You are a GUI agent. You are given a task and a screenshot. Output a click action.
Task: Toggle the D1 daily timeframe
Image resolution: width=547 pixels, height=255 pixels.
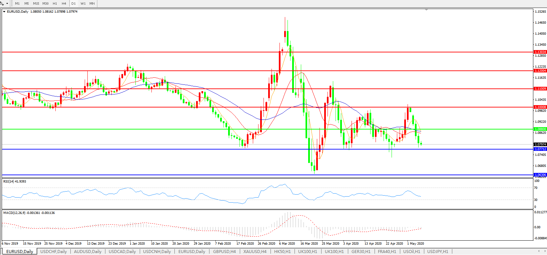pyautogui.click(x=74, y=3)
